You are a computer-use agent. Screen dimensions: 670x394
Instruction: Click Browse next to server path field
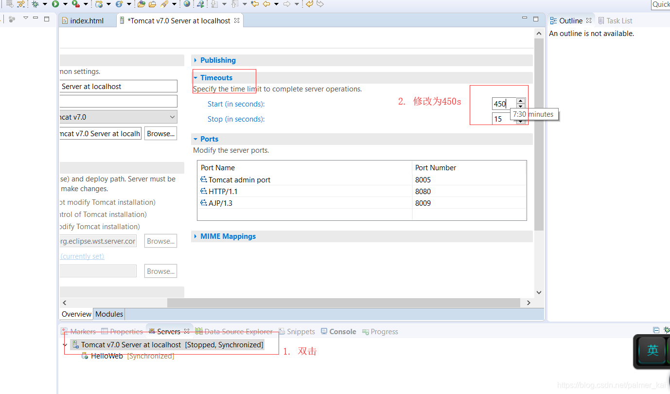coord(160,241)
